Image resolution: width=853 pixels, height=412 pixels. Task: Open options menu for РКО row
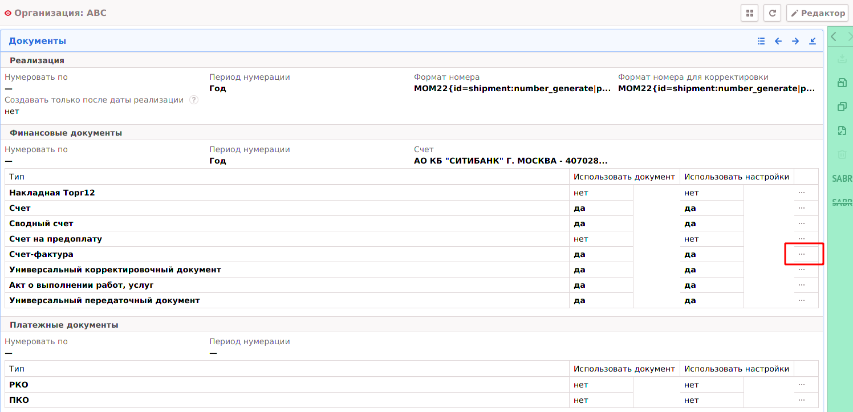[801, 385]
